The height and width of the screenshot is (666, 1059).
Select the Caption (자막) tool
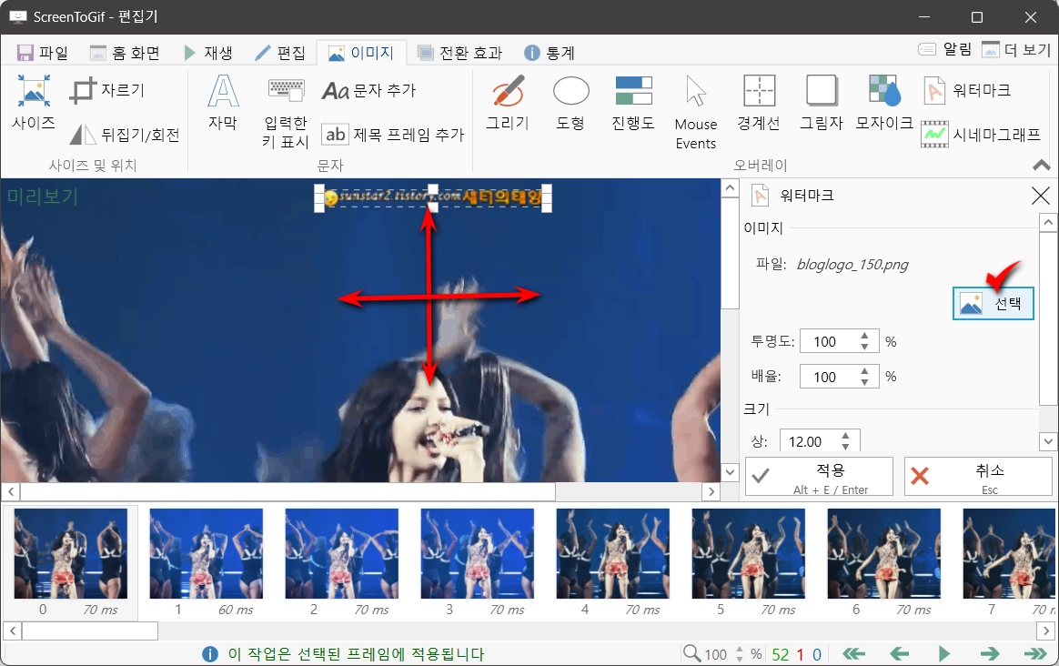pos(221,105)
